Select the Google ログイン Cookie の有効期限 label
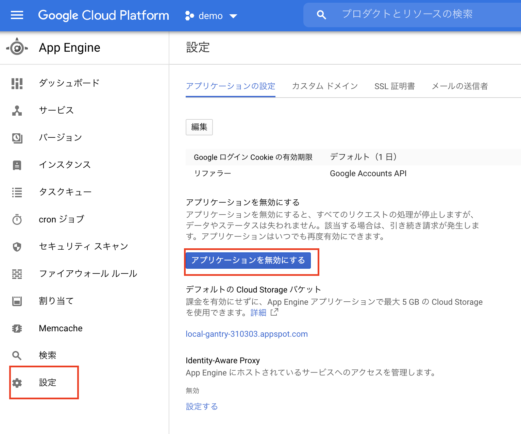 click(253, 157)
